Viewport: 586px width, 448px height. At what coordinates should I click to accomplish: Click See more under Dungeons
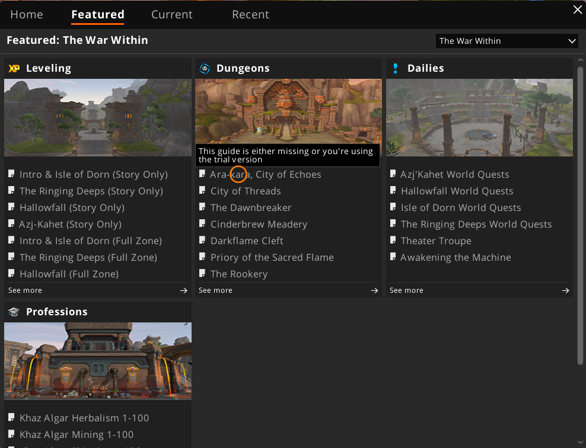coord(215,290)
